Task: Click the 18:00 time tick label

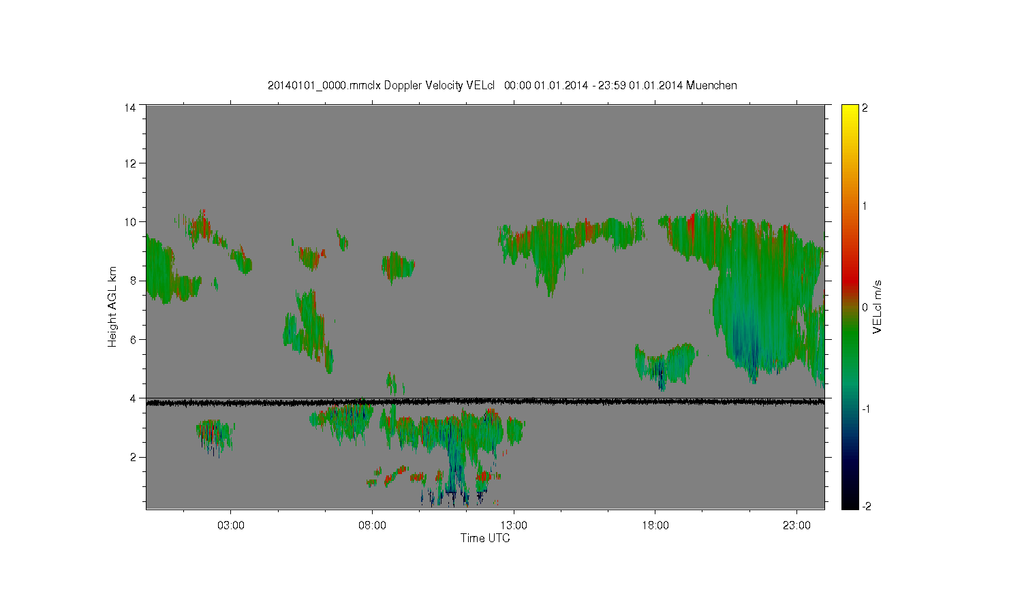Action: click(x=655, y=526)
